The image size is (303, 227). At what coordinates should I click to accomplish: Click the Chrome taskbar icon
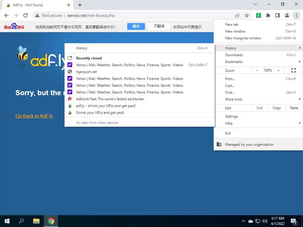coord(51,221)
